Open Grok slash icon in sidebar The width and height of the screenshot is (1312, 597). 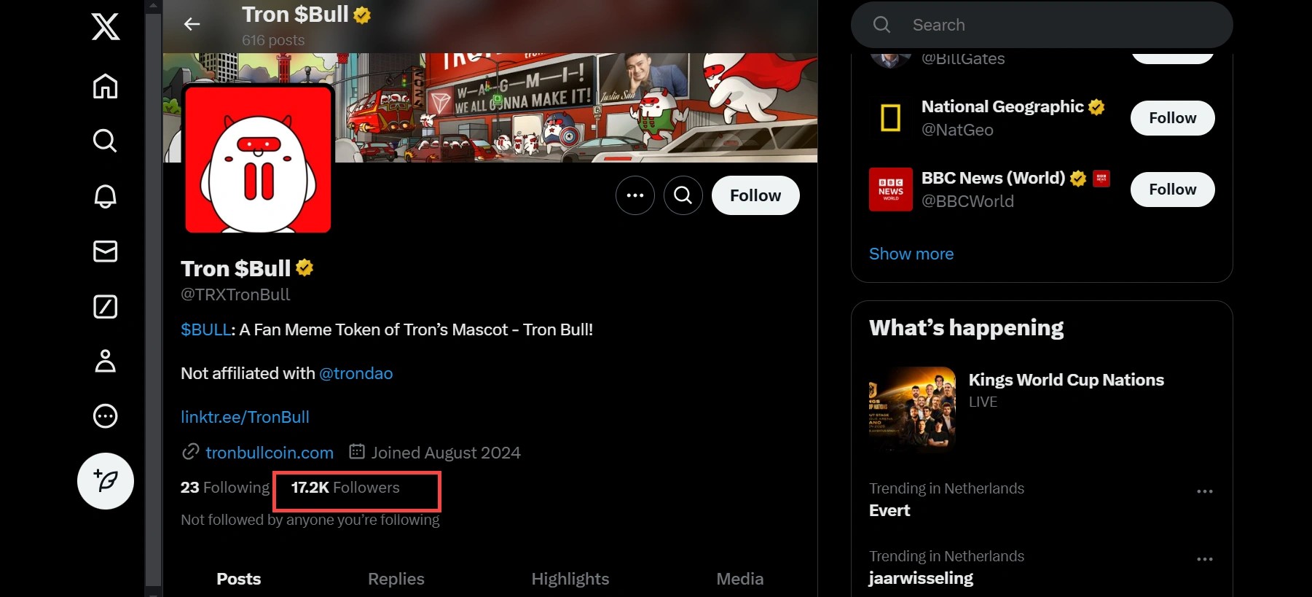click(x=106, y=306)
